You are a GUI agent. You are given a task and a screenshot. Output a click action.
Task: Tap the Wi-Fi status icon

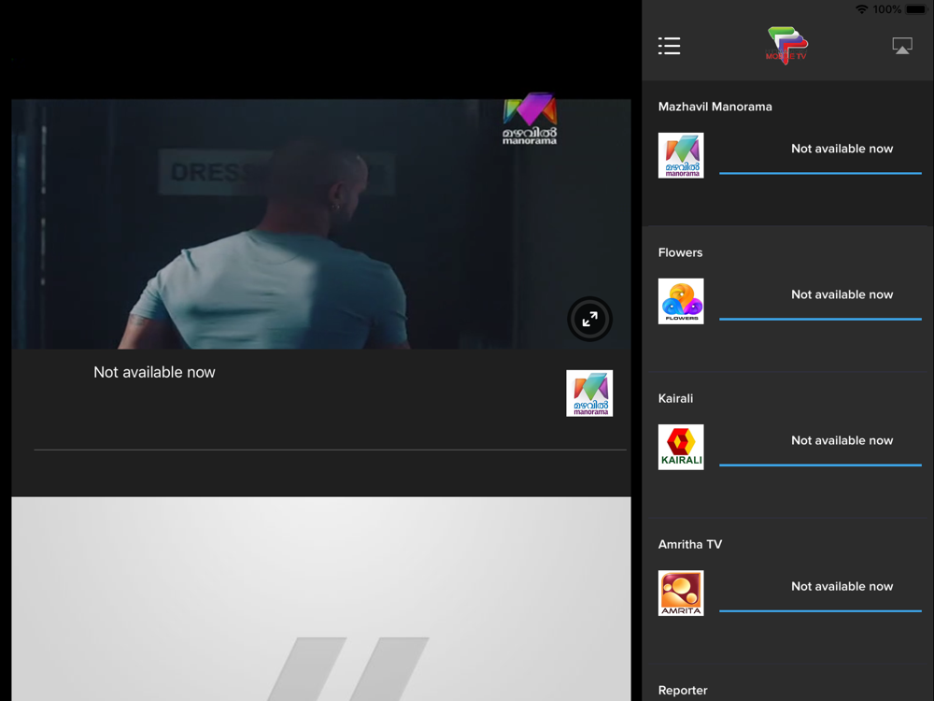pyautogui.click(x=861, y=9)
